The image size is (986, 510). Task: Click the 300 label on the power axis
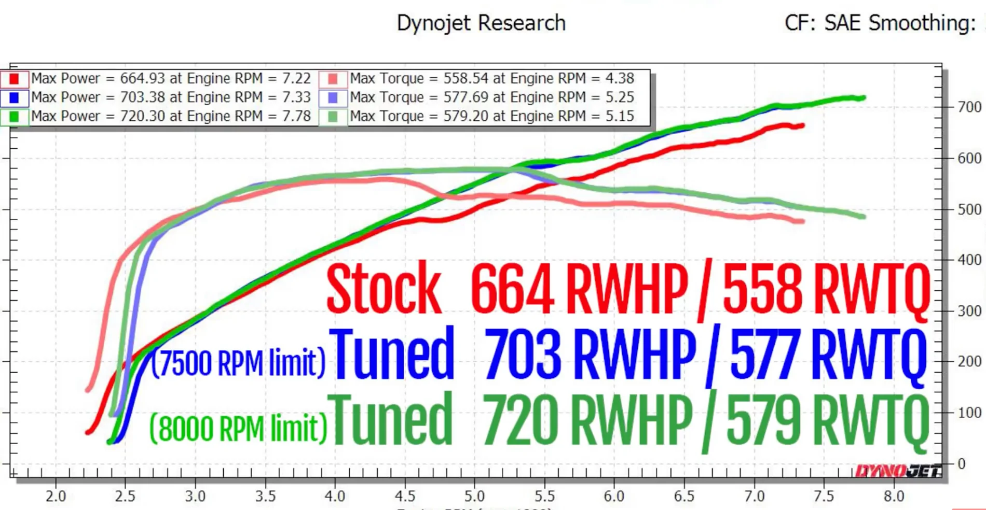(x=969, y=311)
